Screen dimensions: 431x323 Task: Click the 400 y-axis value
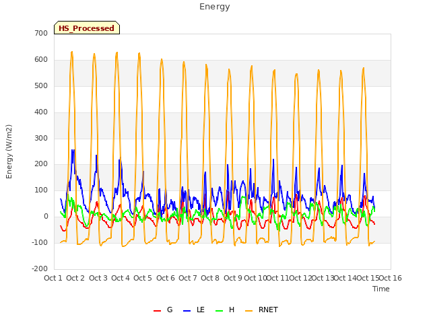(x=41, y=112)
